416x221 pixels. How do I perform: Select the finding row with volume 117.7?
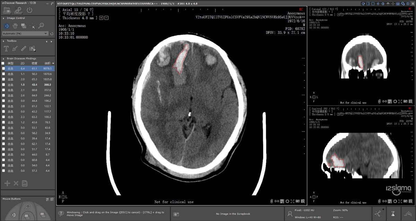(28, 112)
